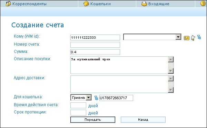Click scroll down arrow in Адрес доставки
207x128 pixels.
(x=171, y=90)
